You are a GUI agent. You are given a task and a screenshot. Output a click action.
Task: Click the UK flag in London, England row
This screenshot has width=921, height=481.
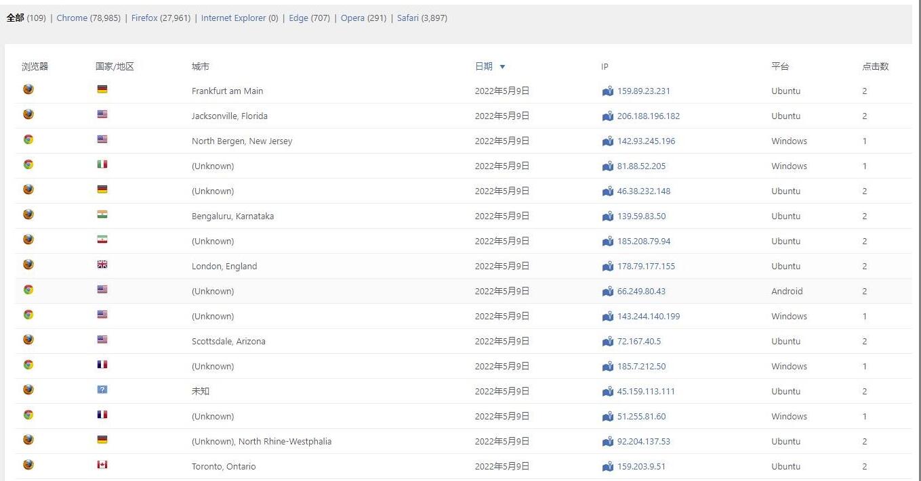pyautogui.click(x=102, y=265)
